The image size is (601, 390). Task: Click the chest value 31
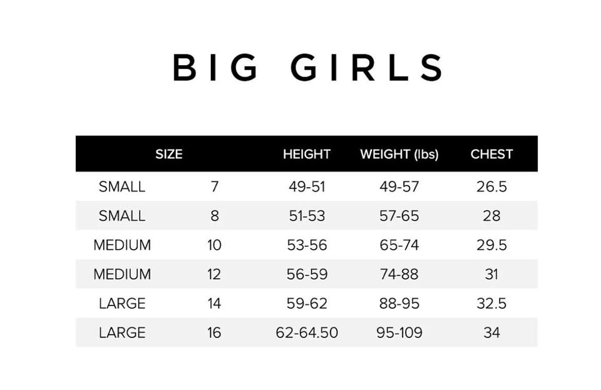tap(491, 274)
